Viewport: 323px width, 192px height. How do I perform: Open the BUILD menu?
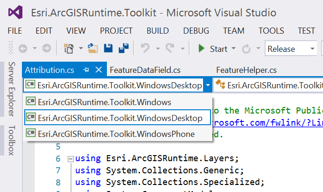pyautogui.click(x=158, y=31)
